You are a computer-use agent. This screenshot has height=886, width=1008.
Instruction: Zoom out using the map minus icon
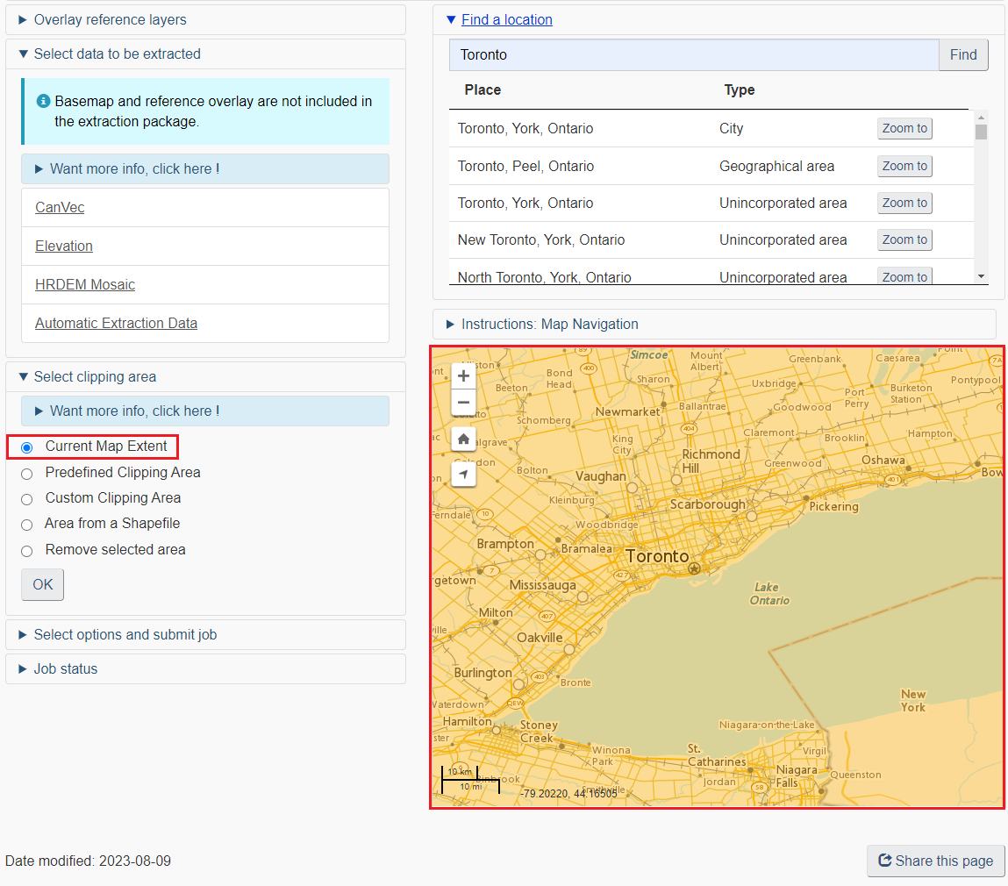coord(462,403)
